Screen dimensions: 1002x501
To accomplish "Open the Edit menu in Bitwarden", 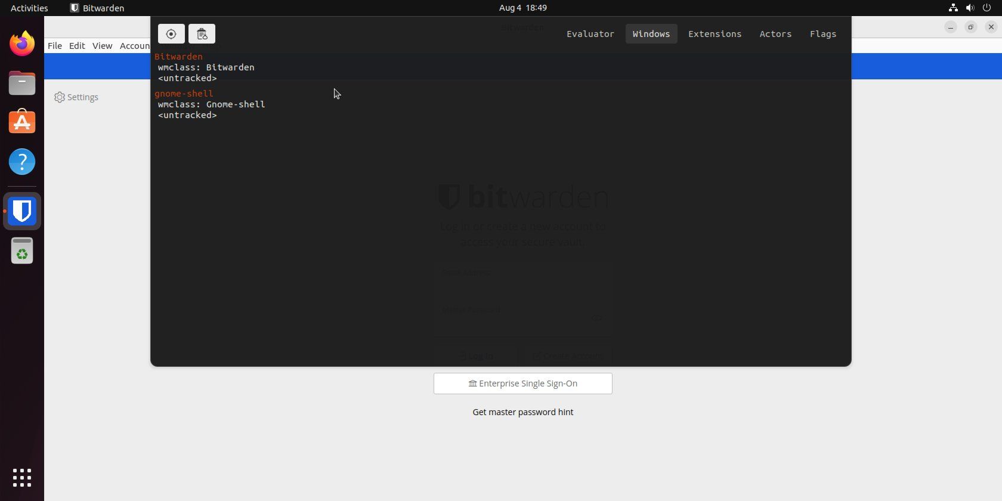I will coord(77,46).
